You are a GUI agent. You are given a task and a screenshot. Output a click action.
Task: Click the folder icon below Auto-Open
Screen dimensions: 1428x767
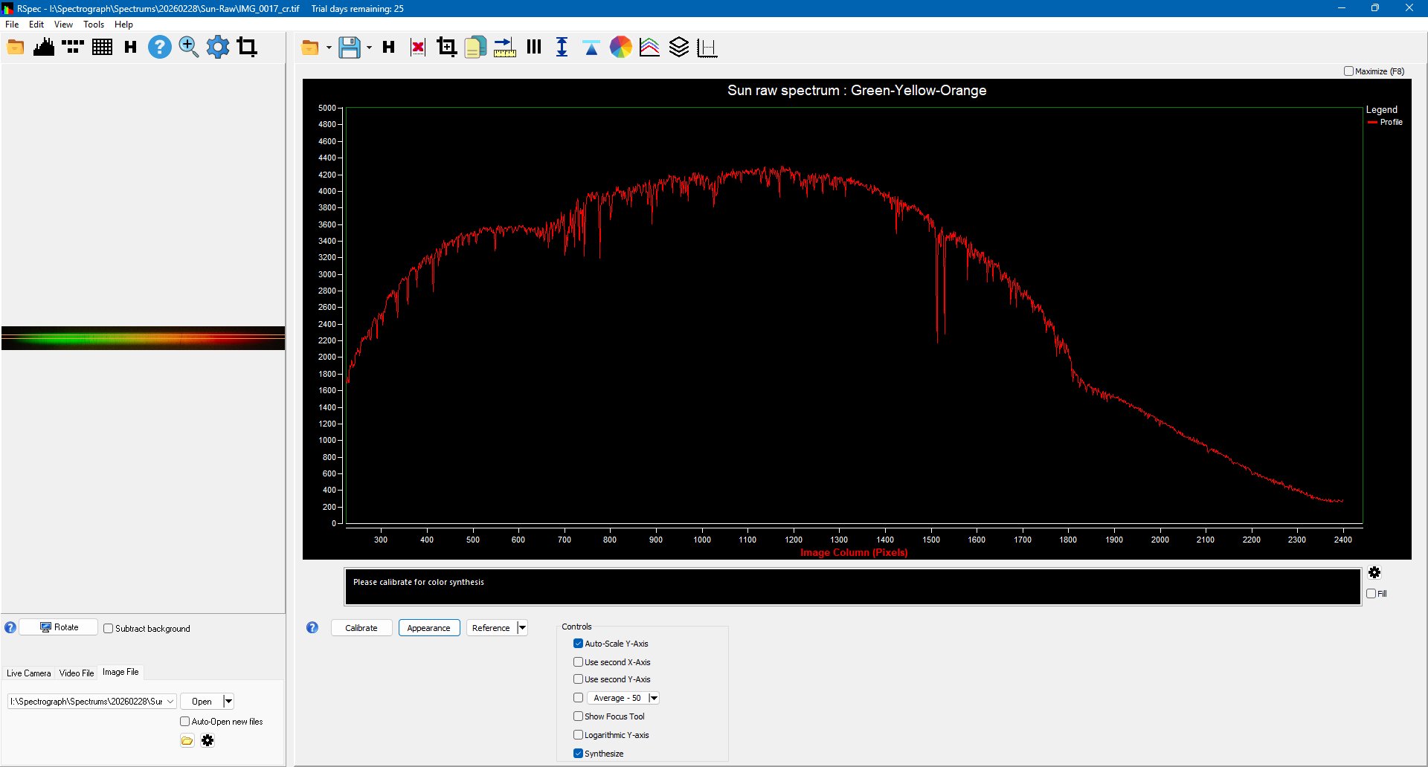pos(187,741)
